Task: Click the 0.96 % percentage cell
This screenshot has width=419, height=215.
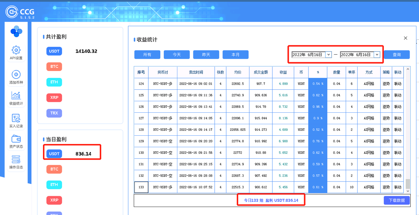Action: pos(318,107)
